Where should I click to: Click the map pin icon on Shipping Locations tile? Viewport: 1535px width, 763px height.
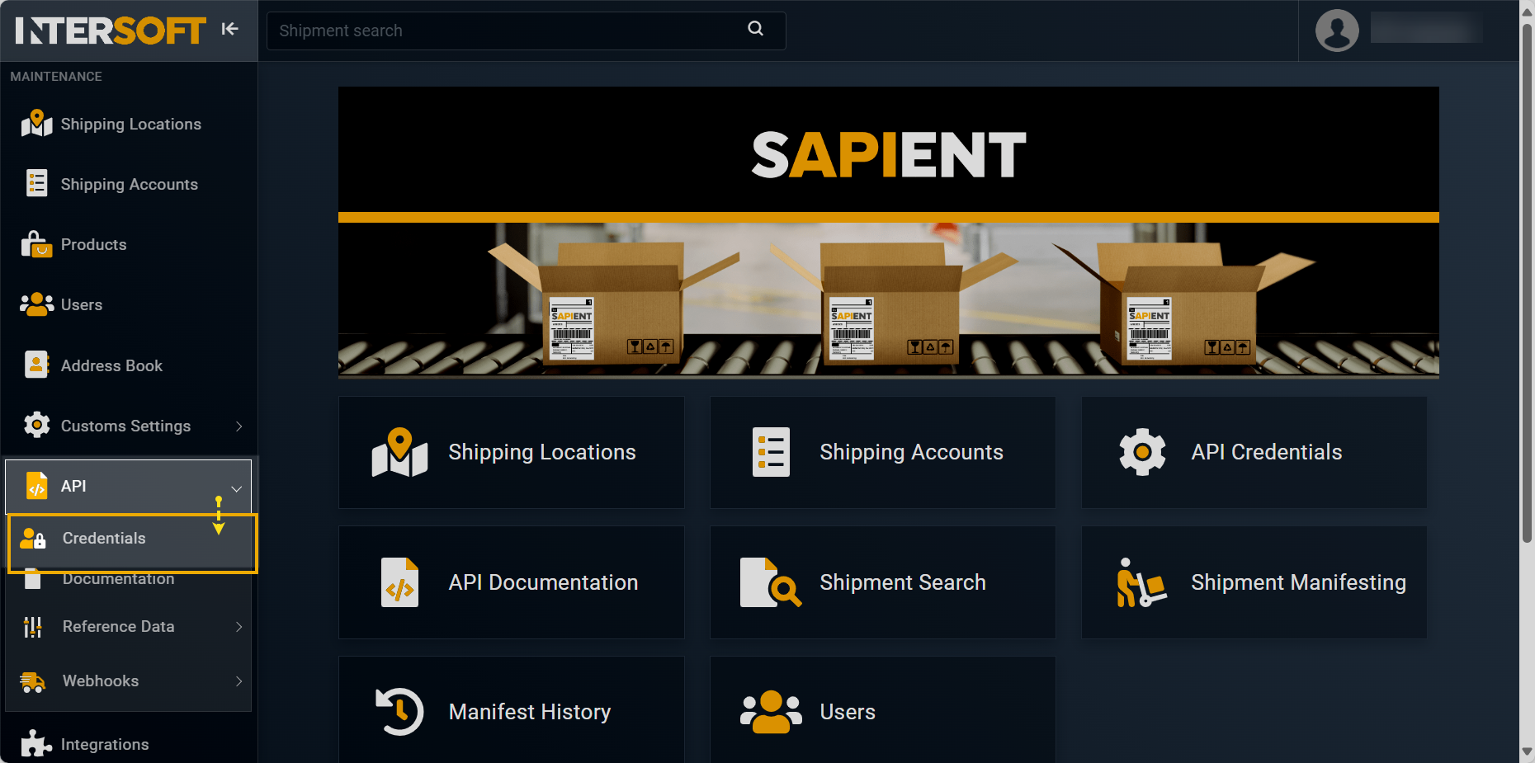(x=399, y=452)
